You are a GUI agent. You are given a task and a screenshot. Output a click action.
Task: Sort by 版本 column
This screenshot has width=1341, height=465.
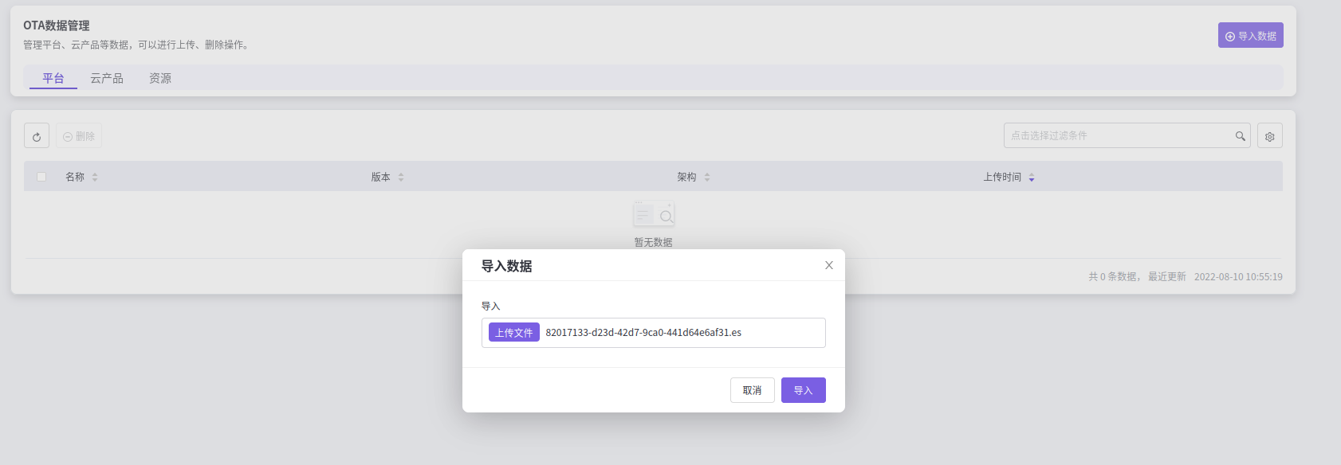[x=401, y=177]
